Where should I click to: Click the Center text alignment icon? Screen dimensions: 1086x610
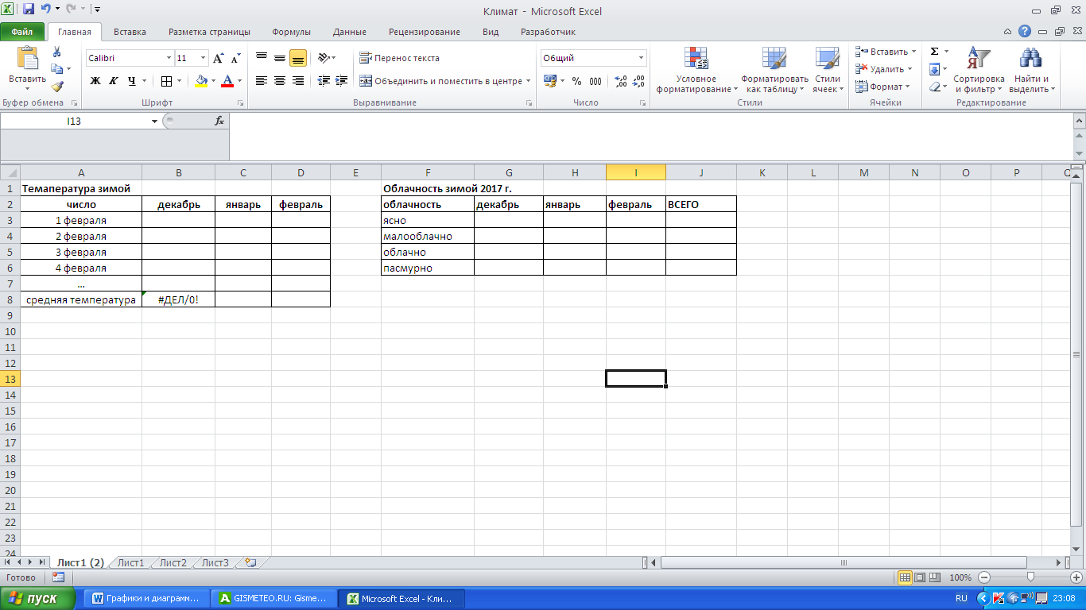pyautogui.click(x=280, y=81)
